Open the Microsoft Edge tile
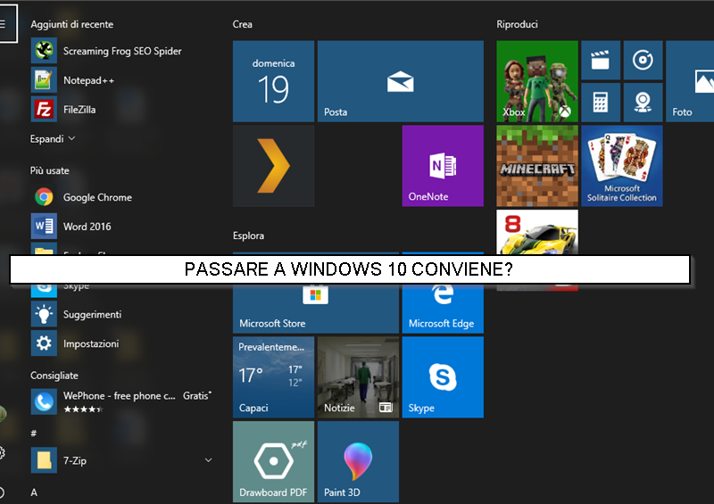Screen dimensions: 714x504 tap(442, 308)
